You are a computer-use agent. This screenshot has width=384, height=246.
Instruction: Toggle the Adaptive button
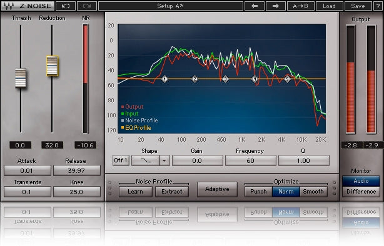[217, 189]
